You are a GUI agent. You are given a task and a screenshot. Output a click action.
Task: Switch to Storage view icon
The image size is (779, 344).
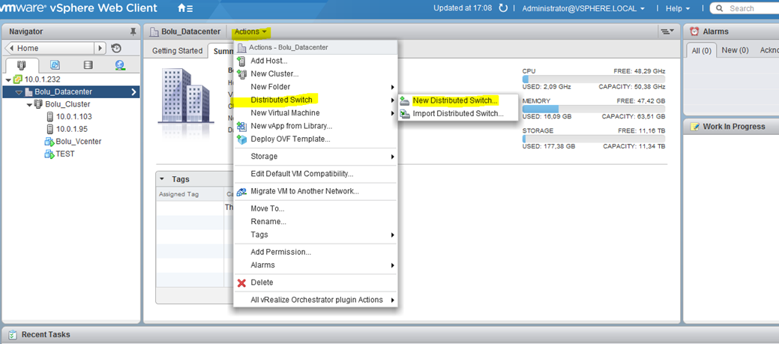pos(88,65)
